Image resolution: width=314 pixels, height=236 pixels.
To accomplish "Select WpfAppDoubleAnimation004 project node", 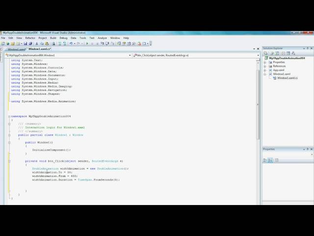I will pos(287,58).
